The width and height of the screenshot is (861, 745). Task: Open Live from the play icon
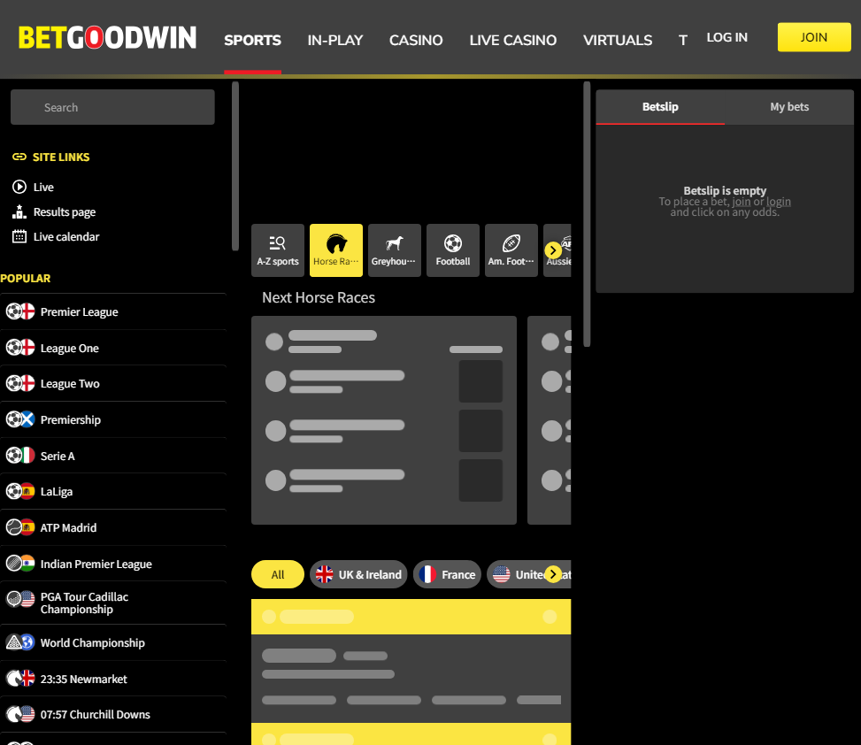click(x=19, y=187)
